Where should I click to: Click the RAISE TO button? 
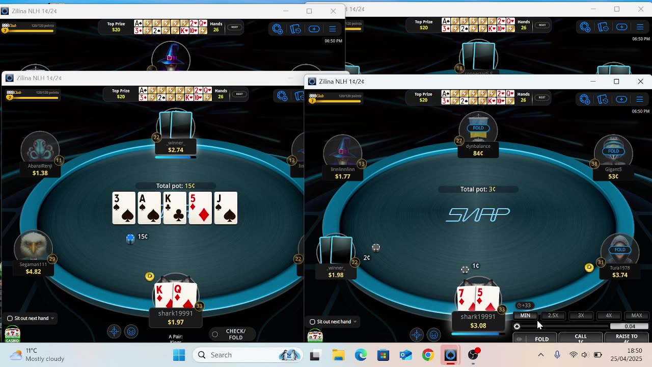pyautogui.click(x=627, y=338)
